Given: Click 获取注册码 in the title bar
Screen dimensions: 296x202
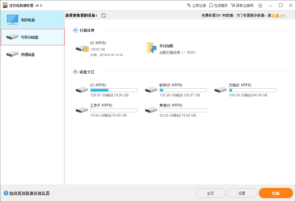Looking at the screenshot, I should point(245,6).
